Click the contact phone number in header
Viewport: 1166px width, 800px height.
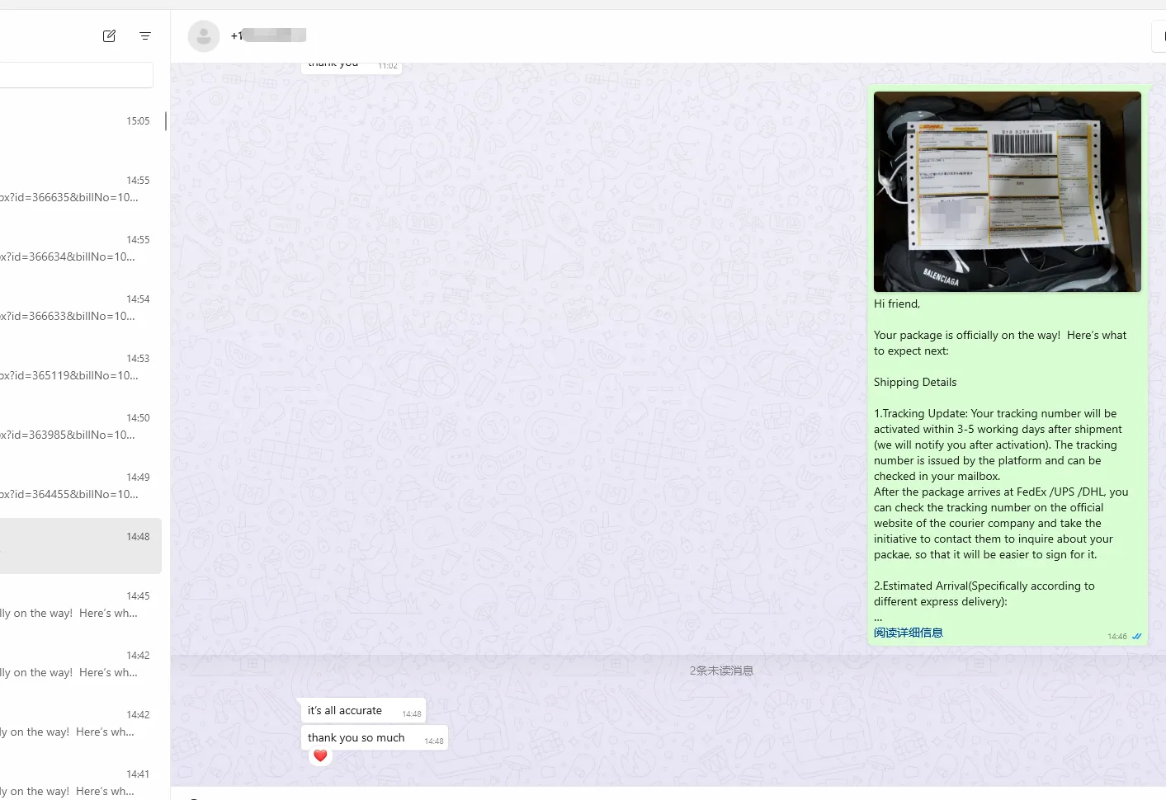pos(268,35)
